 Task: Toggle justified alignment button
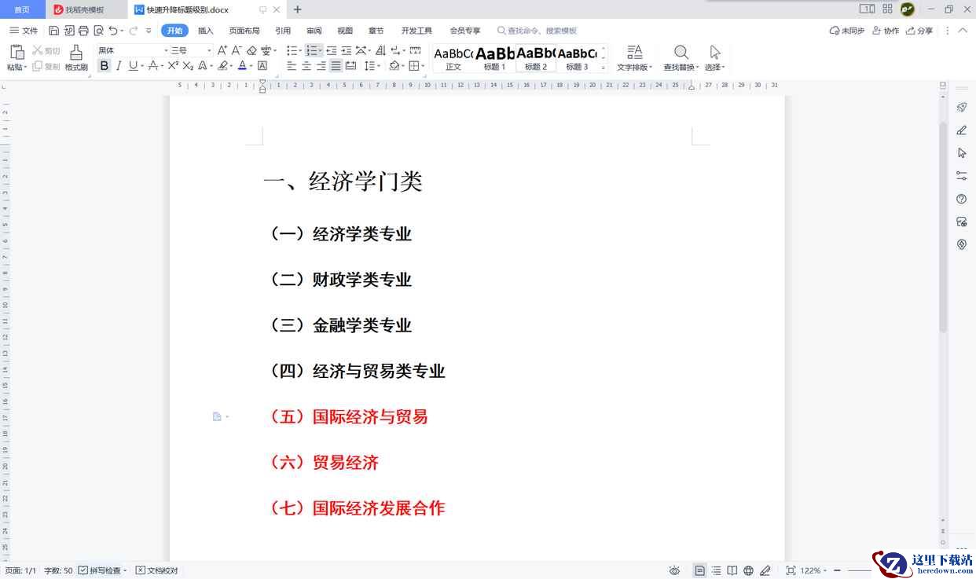click(x=336, y=66)
